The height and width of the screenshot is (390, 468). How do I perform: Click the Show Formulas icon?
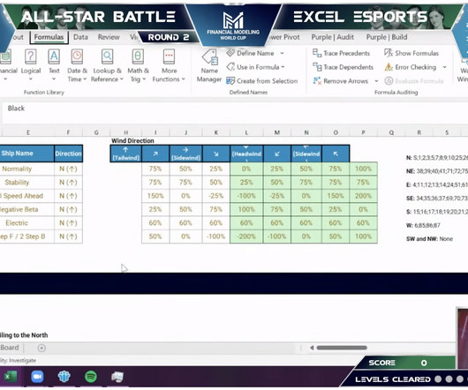tap(389, 53)
